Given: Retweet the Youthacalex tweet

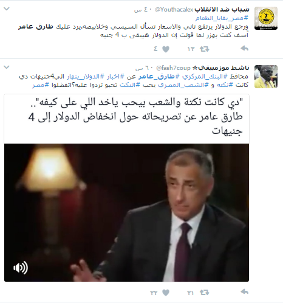Looking at the screenshot, I should point(204,49).
